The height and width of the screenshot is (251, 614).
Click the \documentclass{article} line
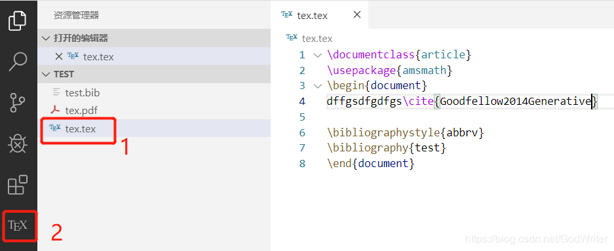[x=400, y=55]
